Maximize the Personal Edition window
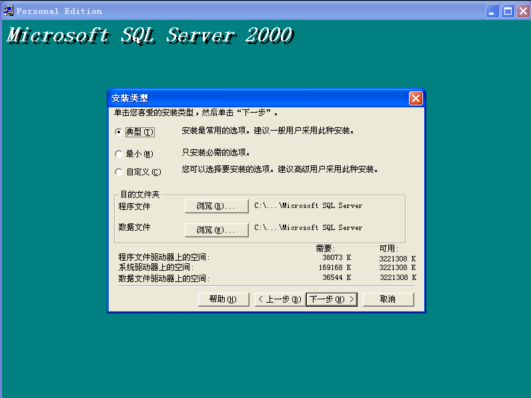Viewport: 531px width, 398px height. 508,11
